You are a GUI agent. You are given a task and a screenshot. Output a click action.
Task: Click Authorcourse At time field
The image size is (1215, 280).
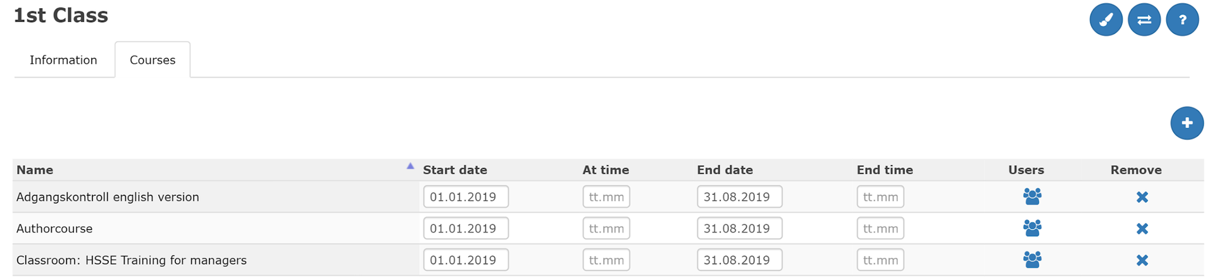(x=606, y=228)
